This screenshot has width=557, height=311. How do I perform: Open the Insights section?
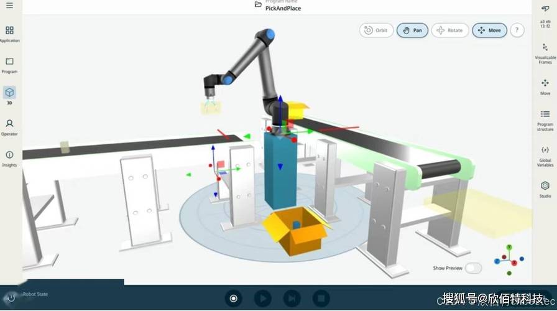9,159
